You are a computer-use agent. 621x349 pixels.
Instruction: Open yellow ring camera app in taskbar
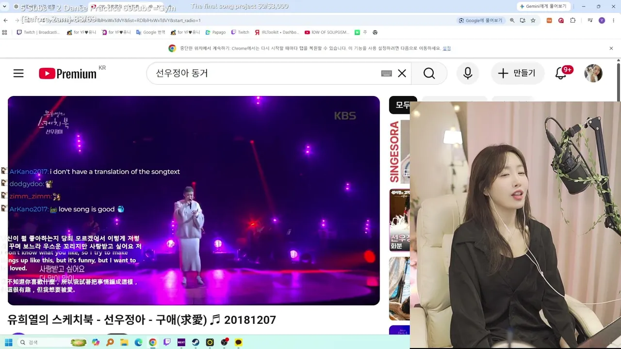[x=210, y=342]
